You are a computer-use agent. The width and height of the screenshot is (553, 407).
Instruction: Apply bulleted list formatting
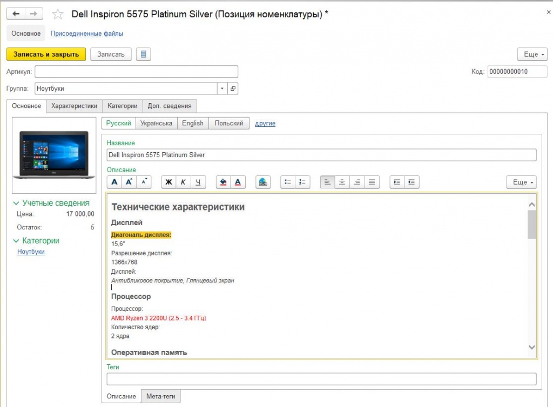[x=288, y=182]
